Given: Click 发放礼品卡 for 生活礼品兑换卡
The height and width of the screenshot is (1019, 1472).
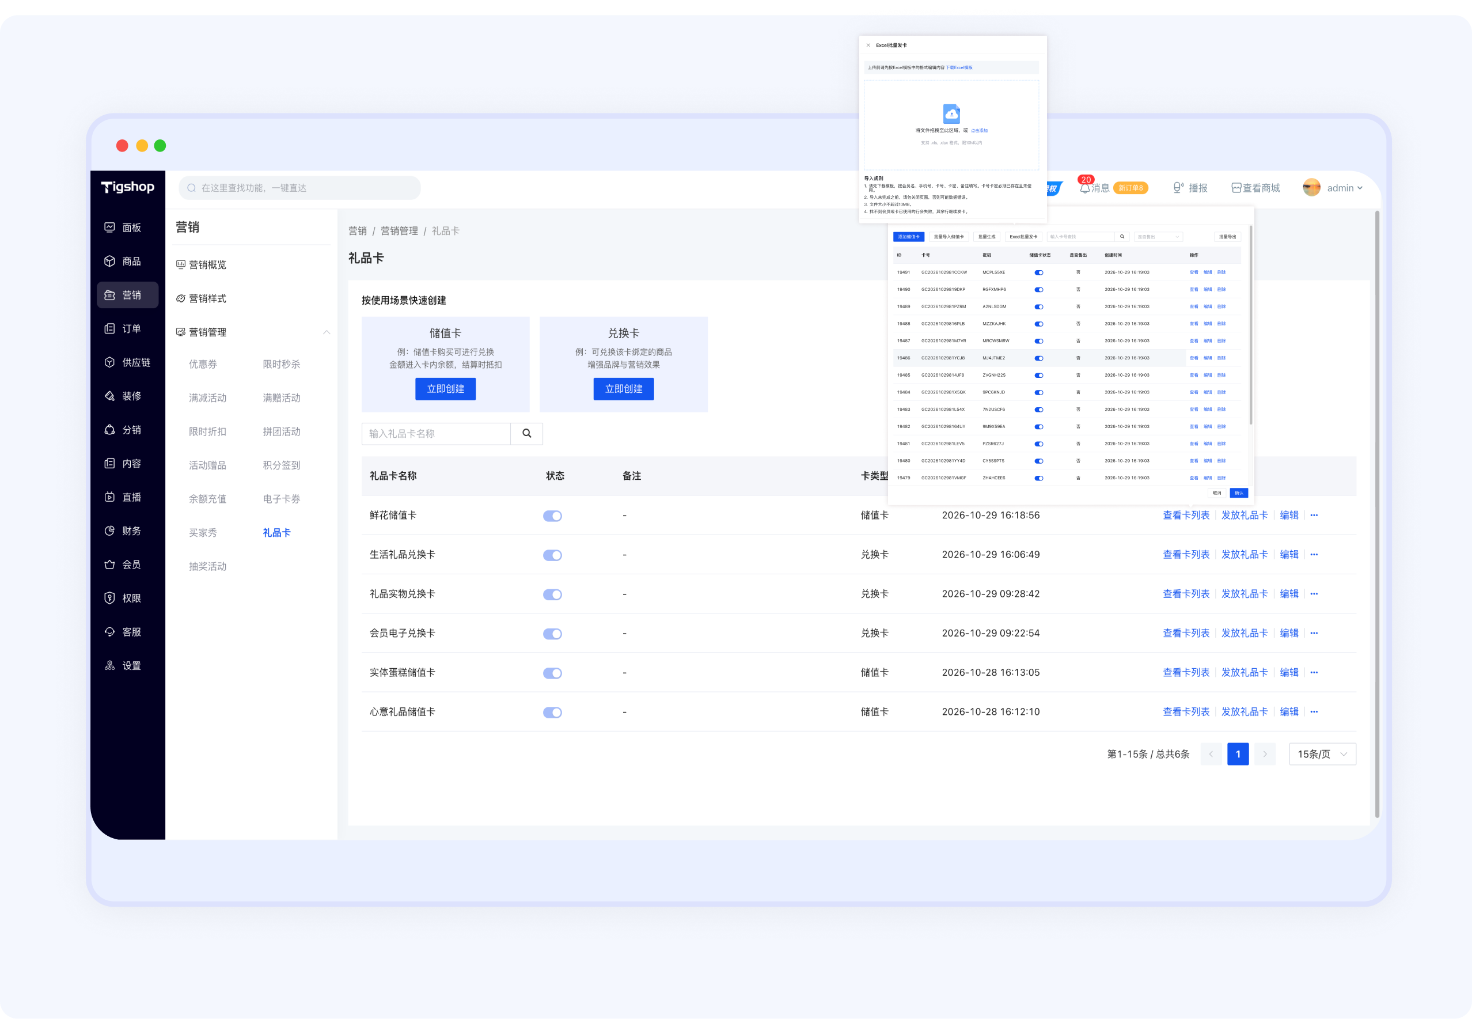Looking at the screenshot, I should point(1244,555).
